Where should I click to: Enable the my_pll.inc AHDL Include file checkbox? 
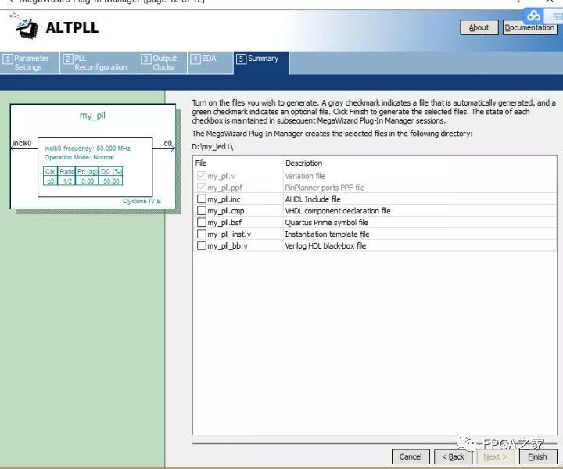tap(202, 199)
